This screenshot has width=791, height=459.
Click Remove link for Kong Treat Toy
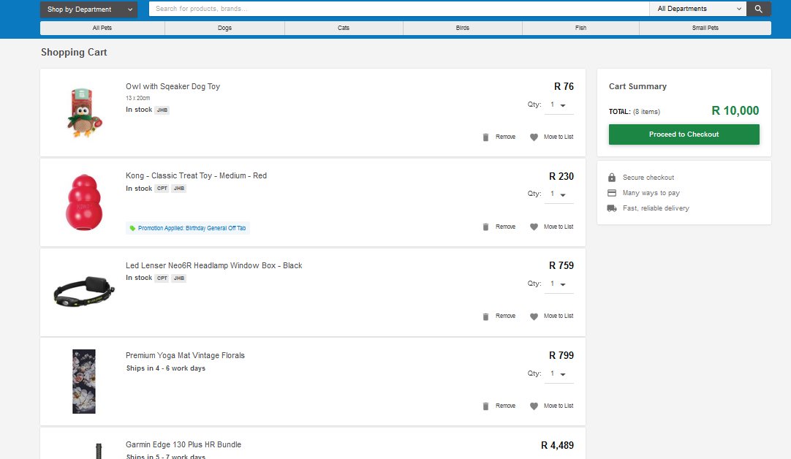coord(505,227)
